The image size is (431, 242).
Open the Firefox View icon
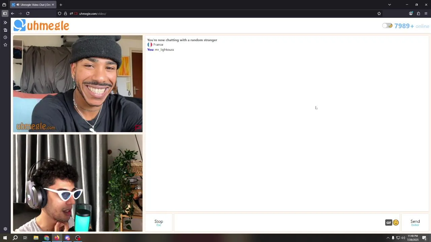[x=4, y=5]
